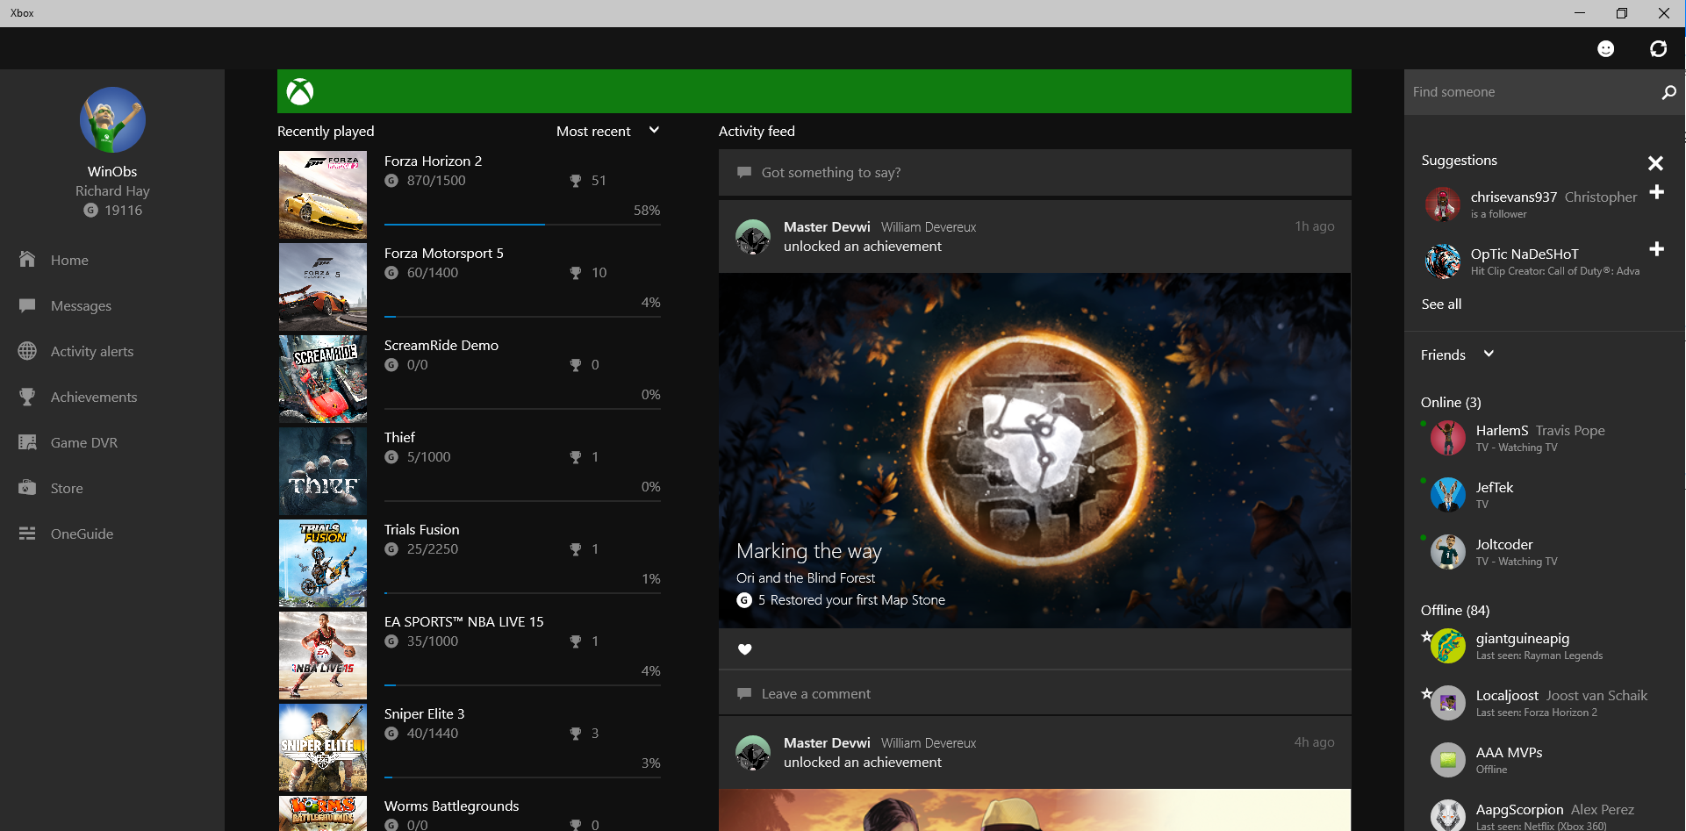
Task: Click the feedback smiley face icon
Action: pyautogui.click(x=1605, y=49)
